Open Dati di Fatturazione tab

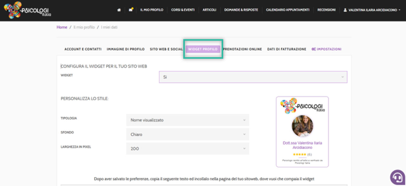[286, 49]
